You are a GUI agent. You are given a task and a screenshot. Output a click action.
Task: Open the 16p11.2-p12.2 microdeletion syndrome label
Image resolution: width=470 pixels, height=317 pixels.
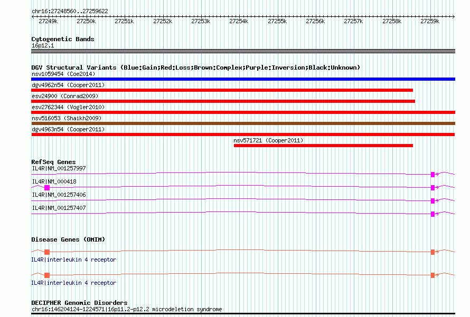(127, 309)
